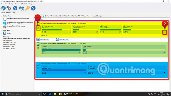
Task: Click the icon next to Clone this disk
Action: (38, 40)
